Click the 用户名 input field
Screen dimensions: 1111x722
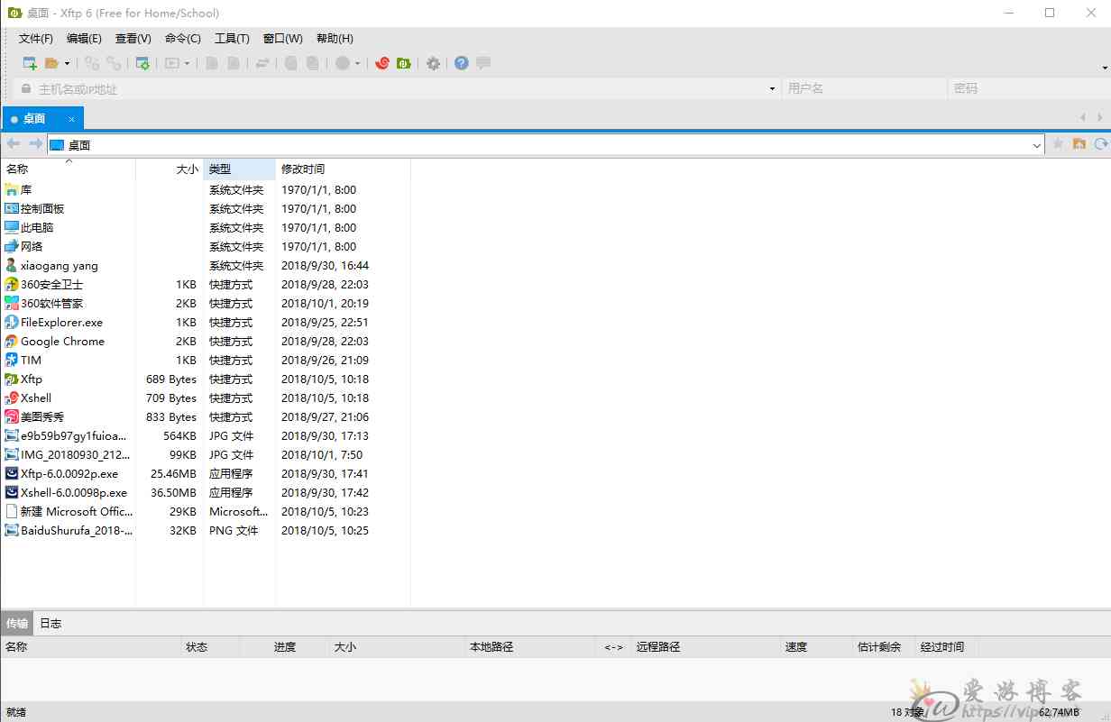[864, 88]
